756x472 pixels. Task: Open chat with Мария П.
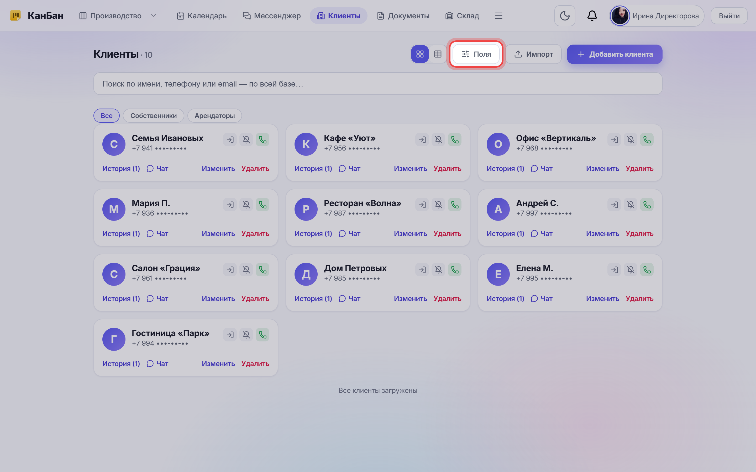(157, 233)
